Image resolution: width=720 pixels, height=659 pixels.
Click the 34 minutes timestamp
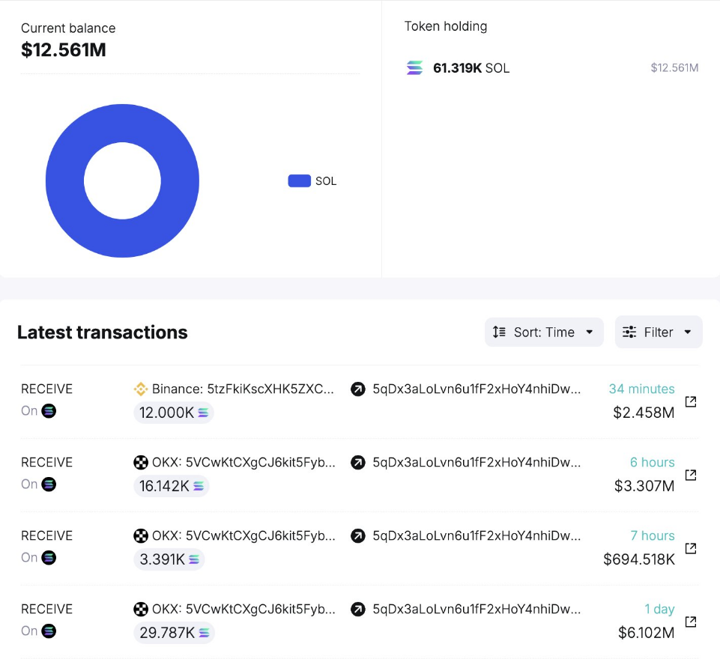[x=641, y=389]
